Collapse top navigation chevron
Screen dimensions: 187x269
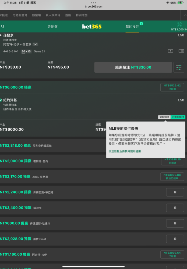pos(185,15)
